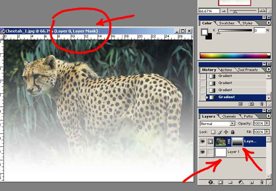Hide Layer 0 using its eye icon
The image size is (276, 191).
coord(202,142)
